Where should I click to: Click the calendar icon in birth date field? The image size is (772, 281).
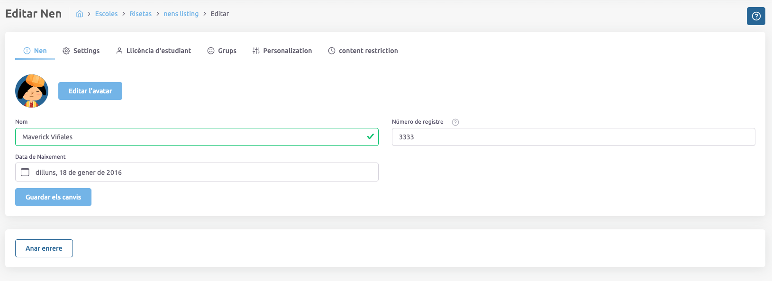pos(25,172)
